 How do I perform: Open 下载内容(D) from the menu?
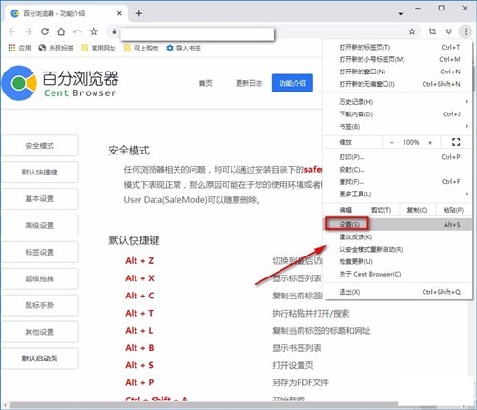coord(398,114)
